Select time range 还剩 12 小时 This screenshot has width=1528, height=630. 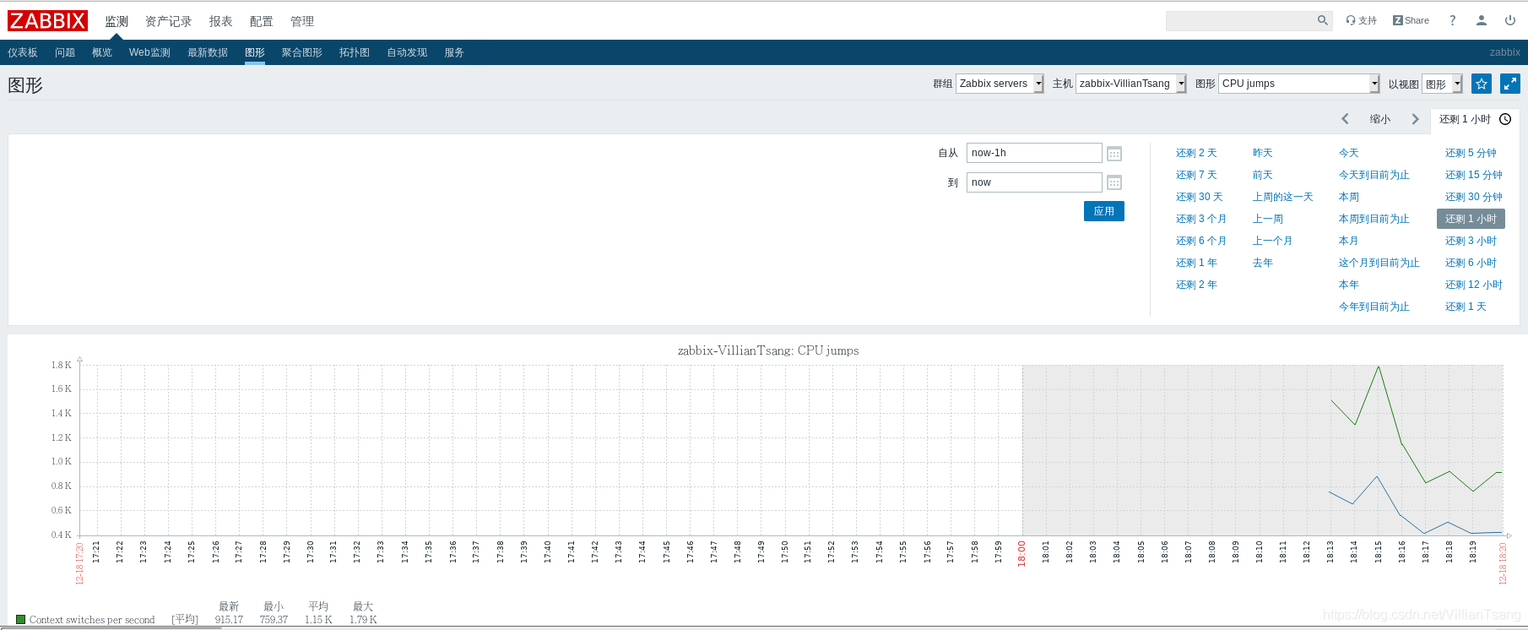click(x=1474, y=285)
